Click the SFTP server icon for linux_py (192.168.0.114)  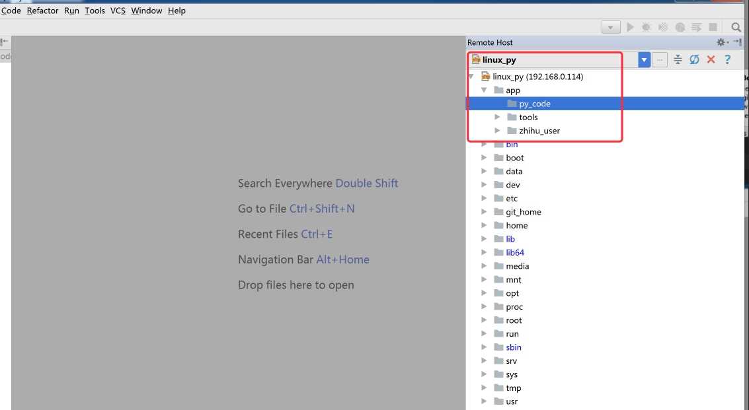[x=486, y=77]
